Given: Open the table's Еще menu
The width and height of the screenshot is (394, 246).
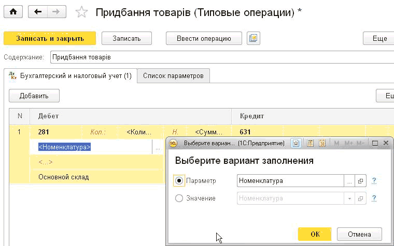Looking at the screenshot, I should point(386,96).
